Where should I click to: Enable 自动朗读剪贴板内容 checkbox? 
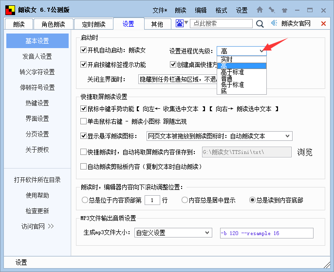(x=83, y=167)
